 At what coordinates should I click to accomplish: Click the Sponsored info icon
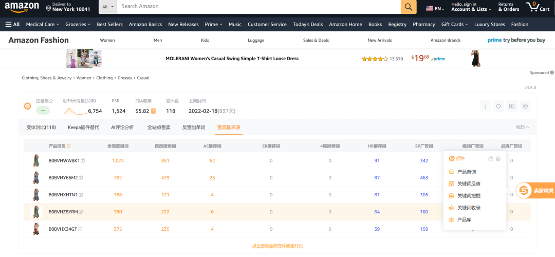pos(552,72)
